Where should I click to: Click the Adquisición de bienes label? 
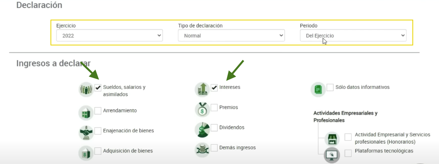point(128,151)
